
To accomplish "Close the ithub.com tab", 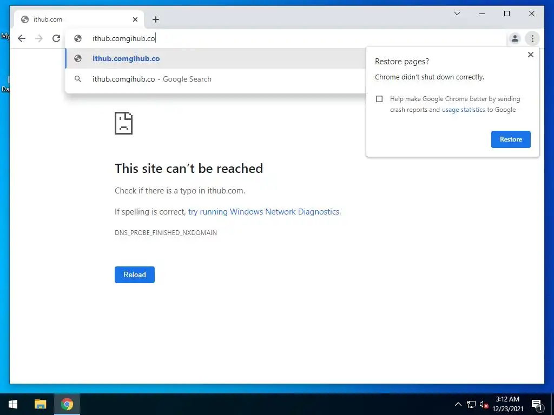I will click(x=135, y=19).
